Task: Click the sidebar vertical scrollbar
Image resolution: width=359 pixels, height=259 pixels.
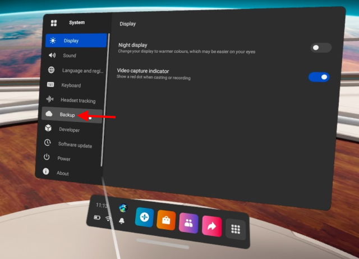Action: coord(105,100)
